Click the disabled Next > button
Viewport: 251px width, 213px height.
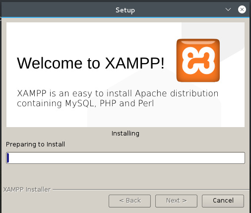click(176, 201)
